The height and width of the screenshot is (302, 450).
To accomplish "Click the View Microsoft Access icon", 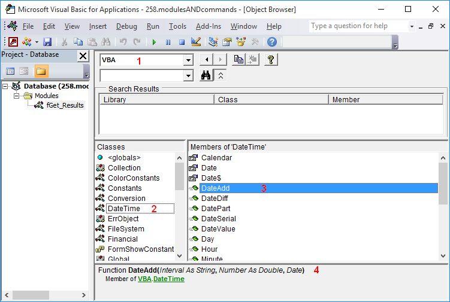I will [x=13, y=42].
